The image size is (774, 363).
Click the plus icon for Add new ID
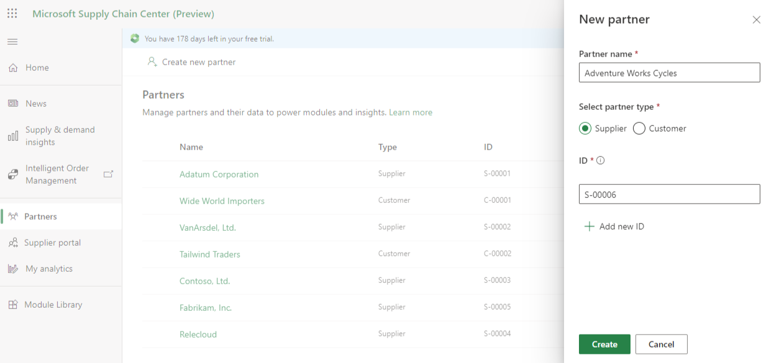(590, 226)
